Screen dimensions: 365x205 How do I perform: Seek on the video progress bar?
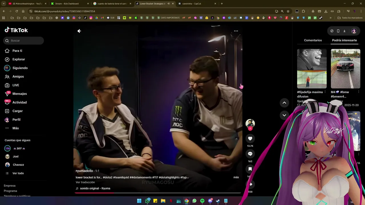158,193
